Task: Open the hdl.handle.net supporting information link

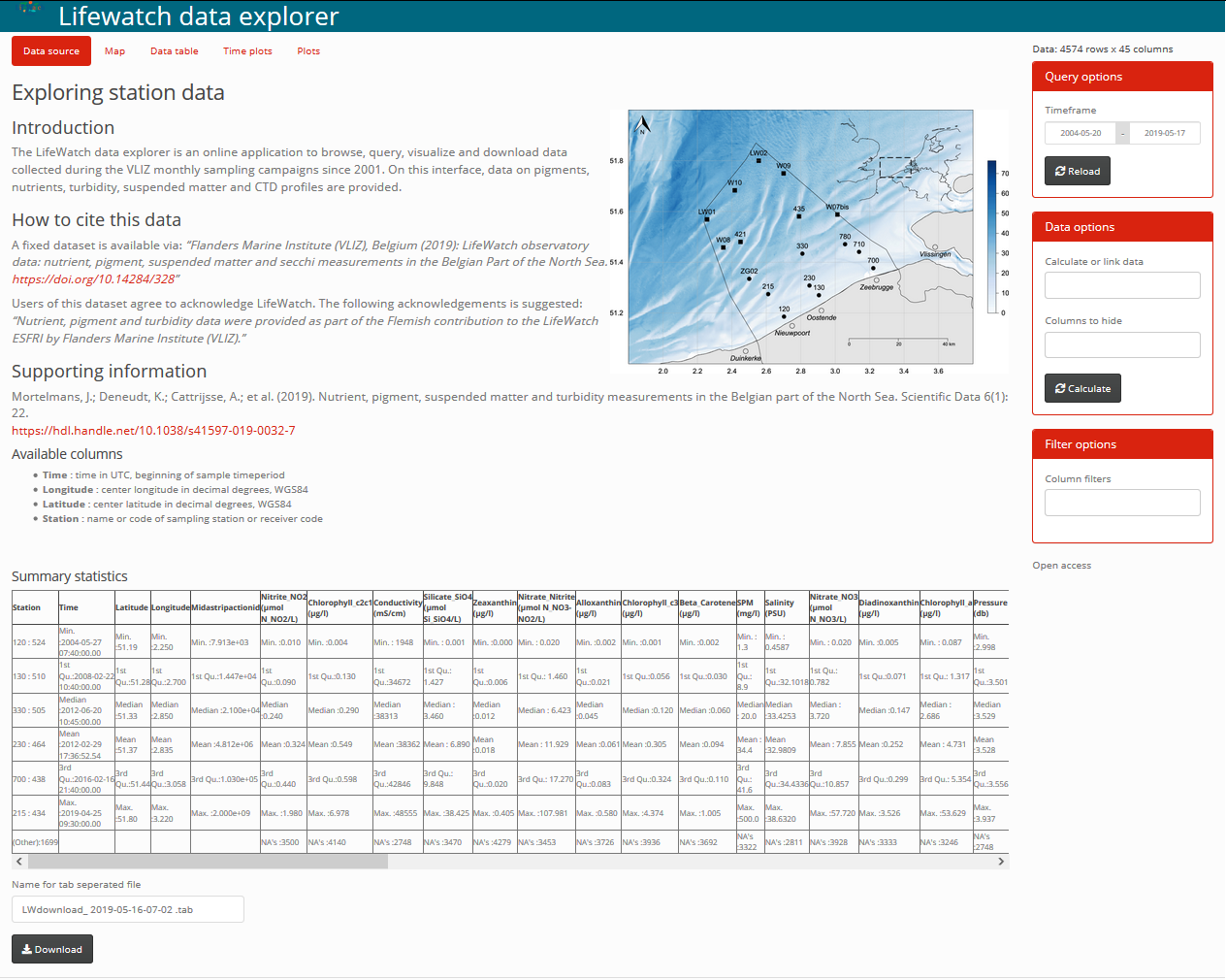Action: (x=153, y=431)
